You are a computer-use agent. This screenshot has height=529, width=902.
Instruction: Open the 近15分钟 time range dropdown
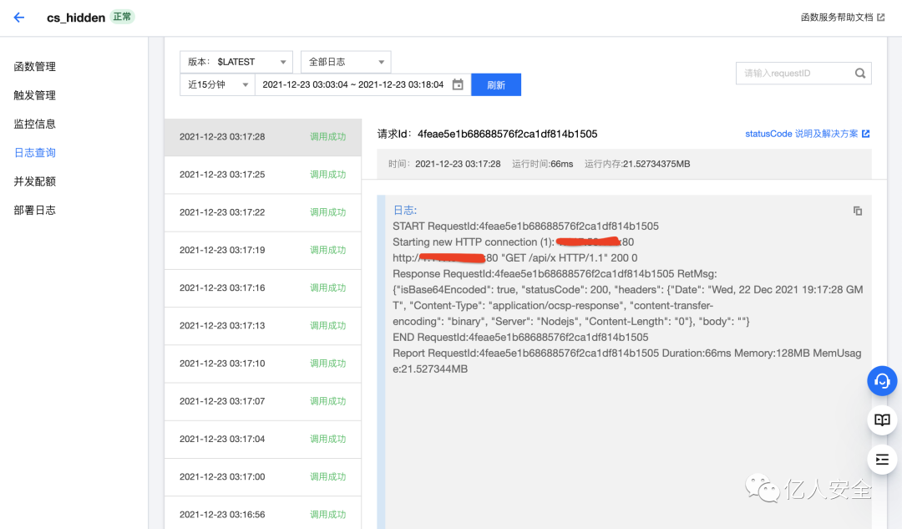pos(217,84)
